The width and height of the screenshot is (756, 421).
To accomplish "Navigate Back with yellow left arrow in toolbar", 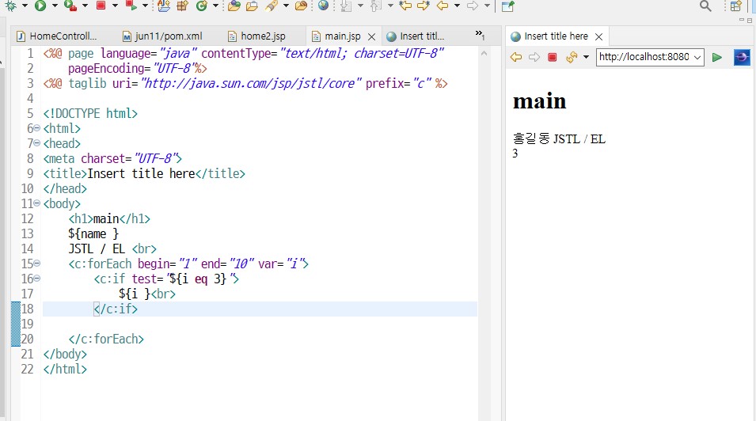I will [x=443, y=6].
